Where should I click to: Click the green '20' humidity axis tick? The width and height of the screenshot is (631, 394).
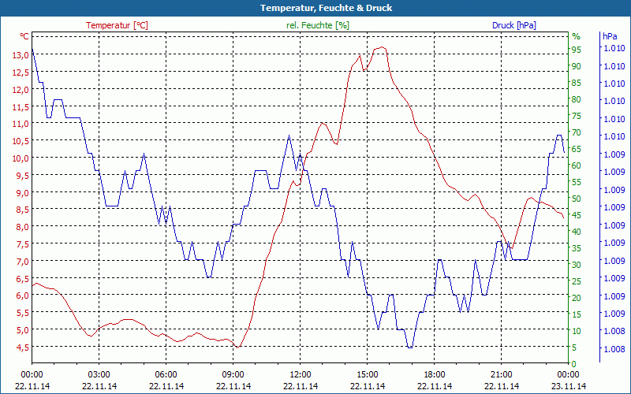click(577, 298)
